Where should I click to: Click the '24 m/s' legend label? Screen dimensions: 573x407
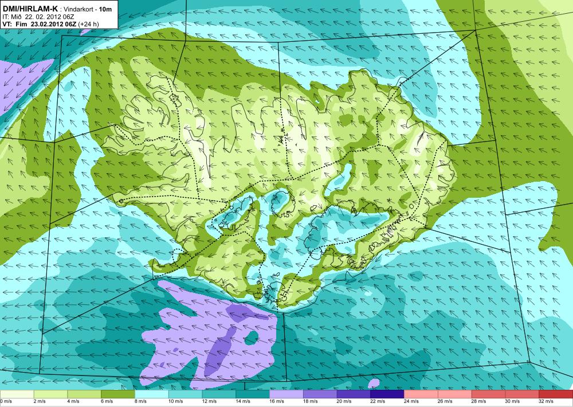pyautogui.click(x=411, y=401)
